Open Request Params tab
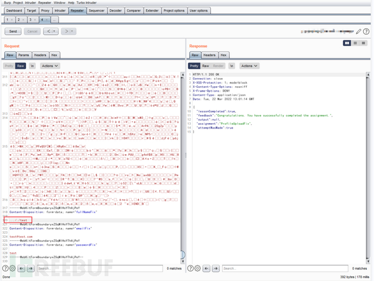The height and width of the screenshot is (281, 374). [24, 55]
